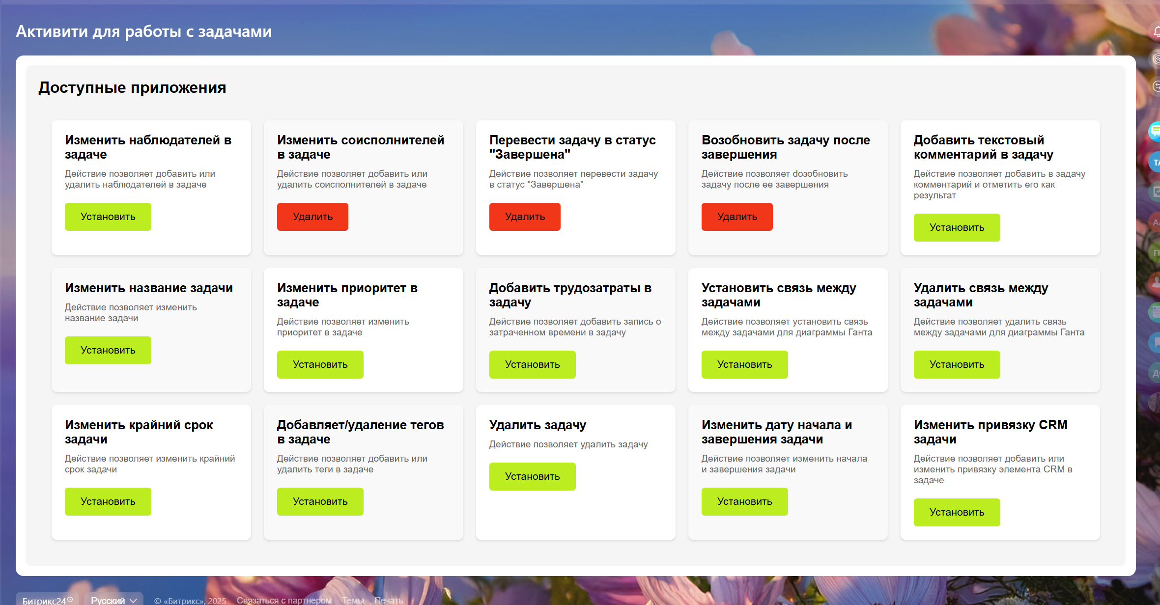Click the red person avatar icon
The width and height of the screenshot is (1160, 605).
point(1155,282)
